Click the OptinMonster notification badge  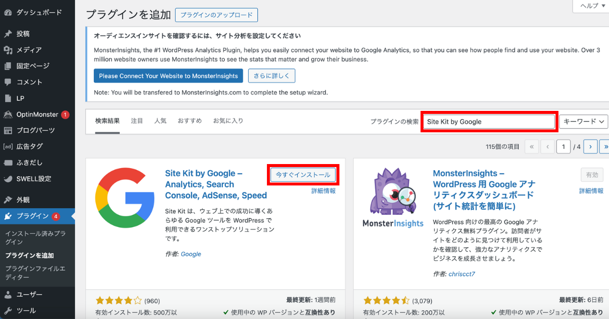pos(65,115)
